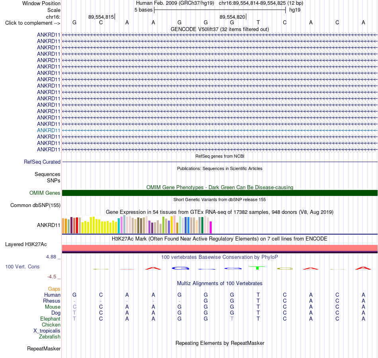378x358 pixels.
Task: Click the RefSeq Curated intron line
Action: pos(220,162)
